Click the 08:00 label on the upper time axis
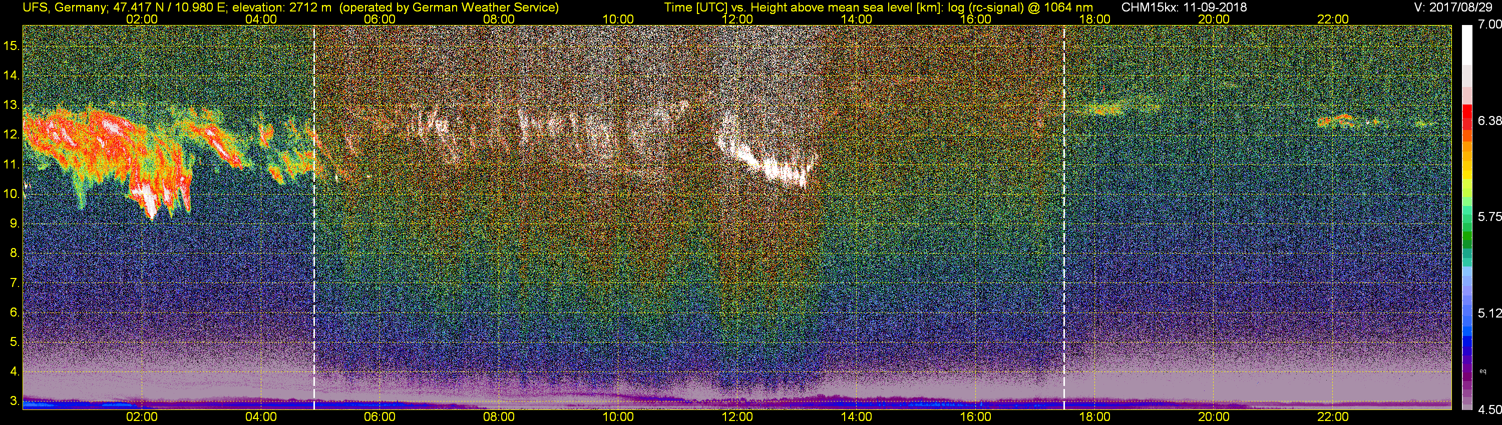1502x425 pixels. [x=499, y=19]
